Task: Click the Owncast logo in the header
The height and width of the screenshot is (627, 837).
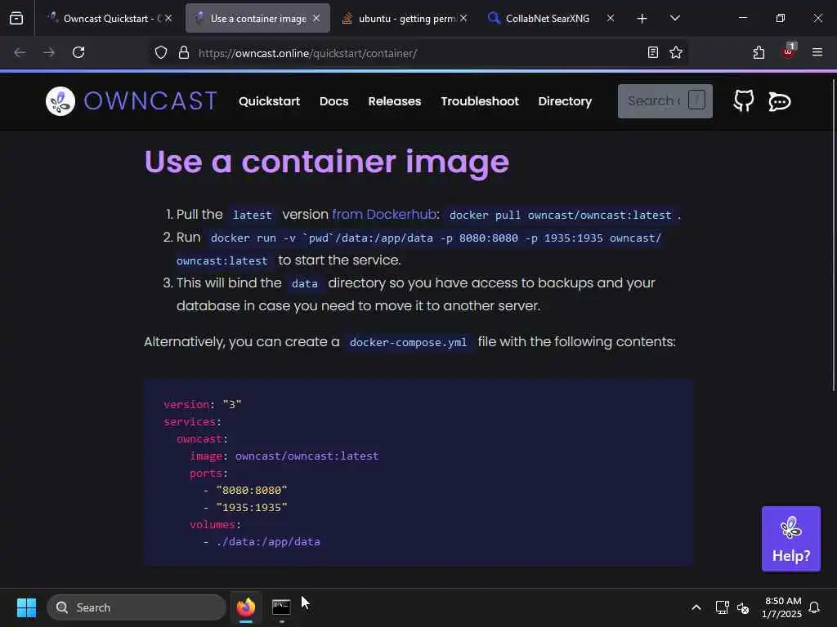Action: (x=132, y=101)
